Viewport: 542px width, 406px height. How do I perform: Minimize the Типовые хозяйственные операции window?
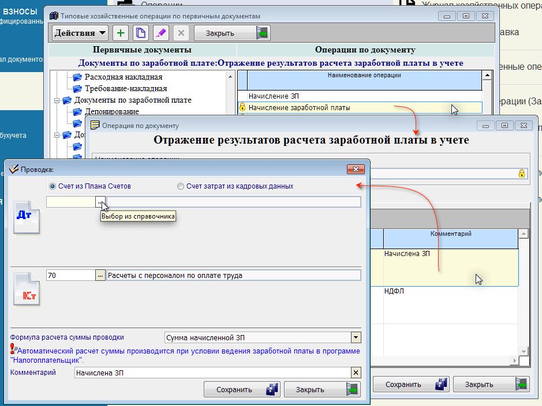(x=447, y=16)
